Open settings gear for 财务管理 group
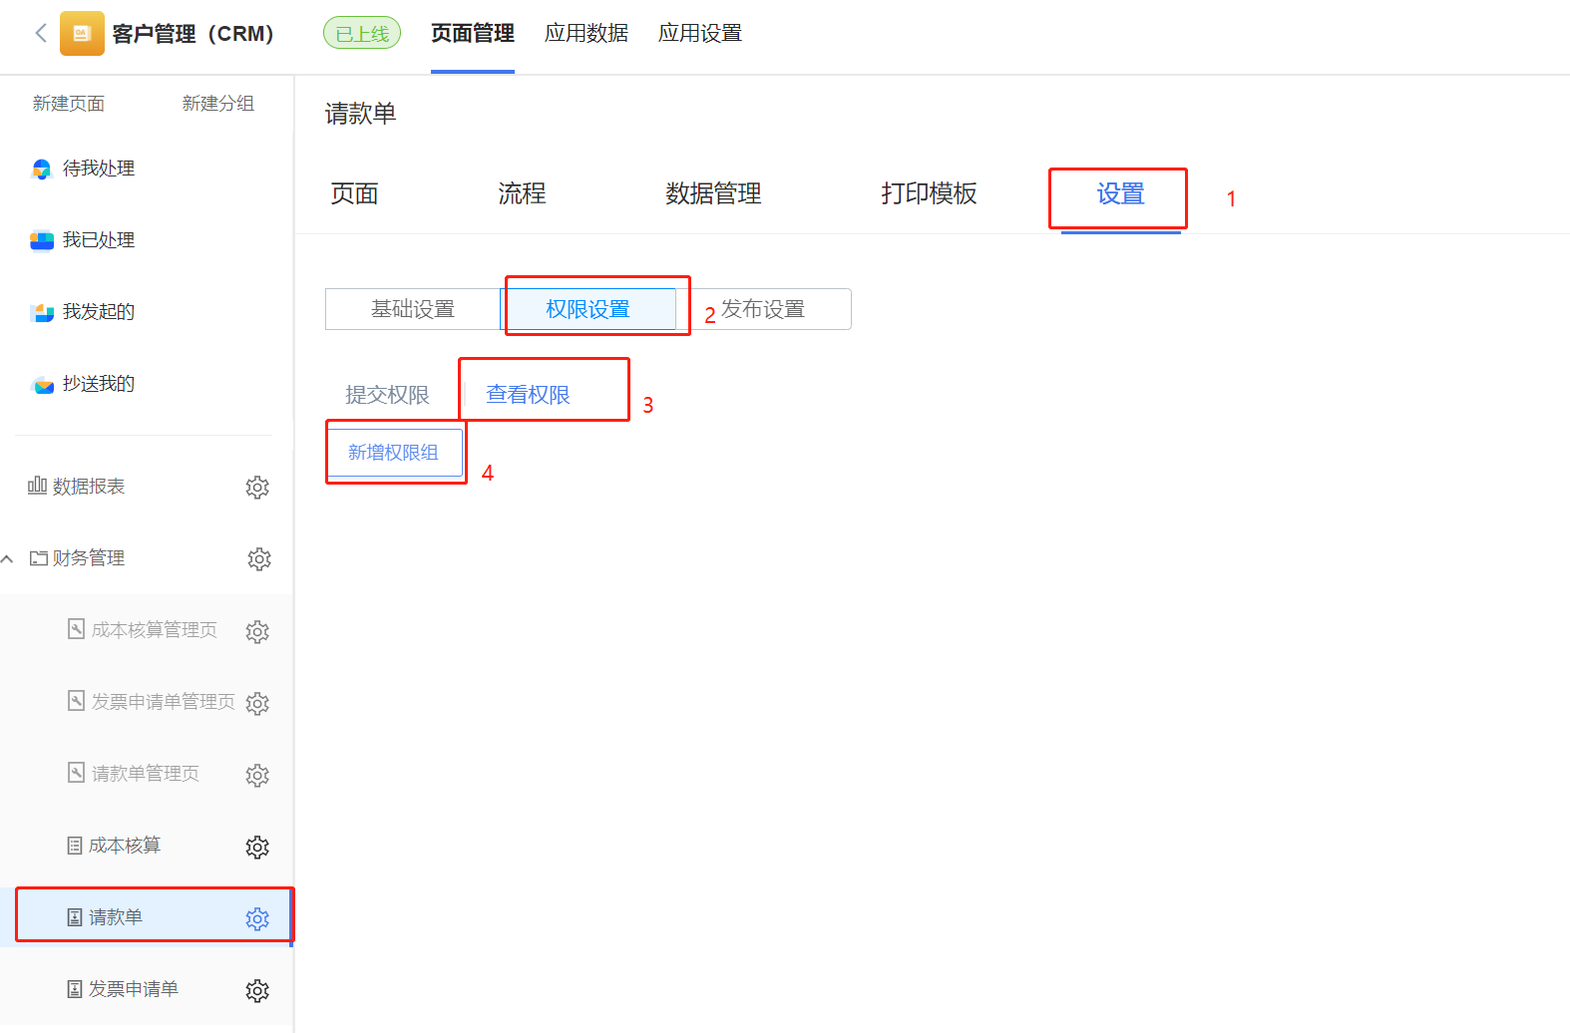 point(259,558)
